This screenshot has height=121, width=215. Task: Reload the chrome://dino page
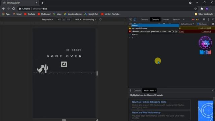(x=13, y=9)
